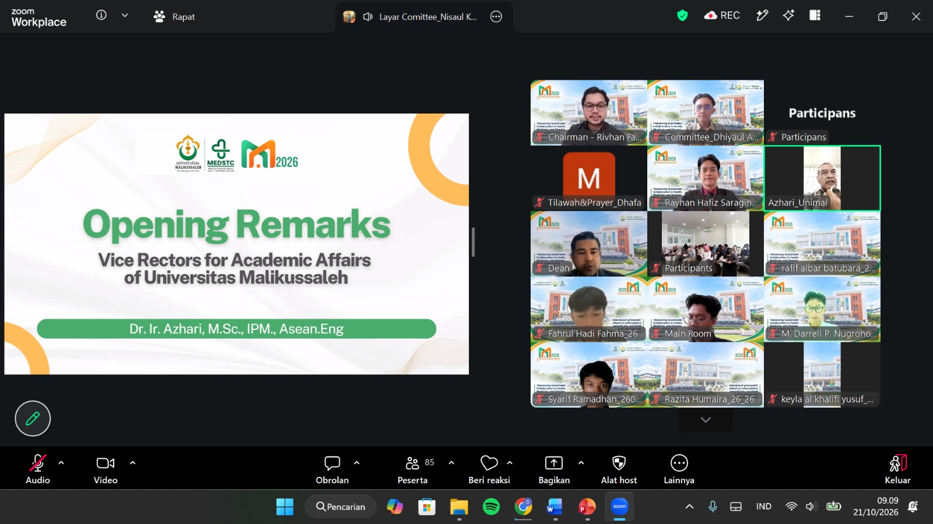Image resolution: width=933 pixels, height=524 pixels.
Task: Click the annotation pencil button
Action: click(33, 418)
